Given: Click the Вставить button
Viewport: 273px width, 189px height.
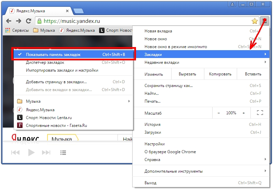Looking at the screenshot, I should pos(253,74).
